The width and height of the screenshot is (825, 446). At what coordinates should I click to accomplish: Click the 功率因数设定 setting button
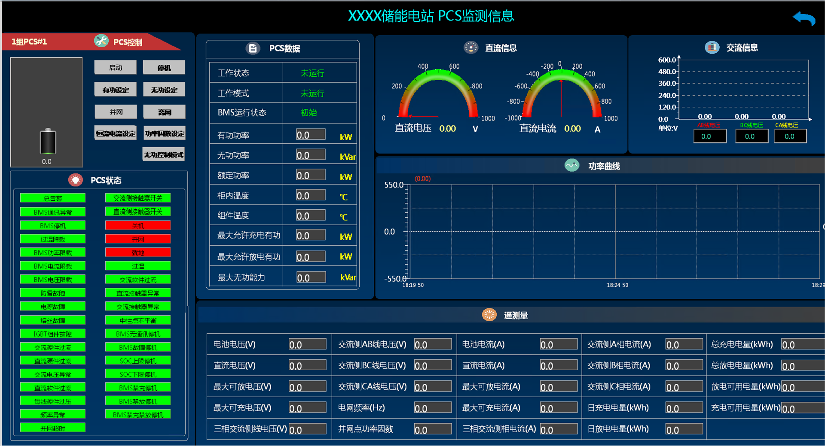click(164, 133)
